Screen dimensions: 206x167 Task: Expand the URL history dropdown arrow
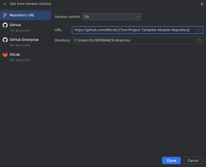[199, 30]
